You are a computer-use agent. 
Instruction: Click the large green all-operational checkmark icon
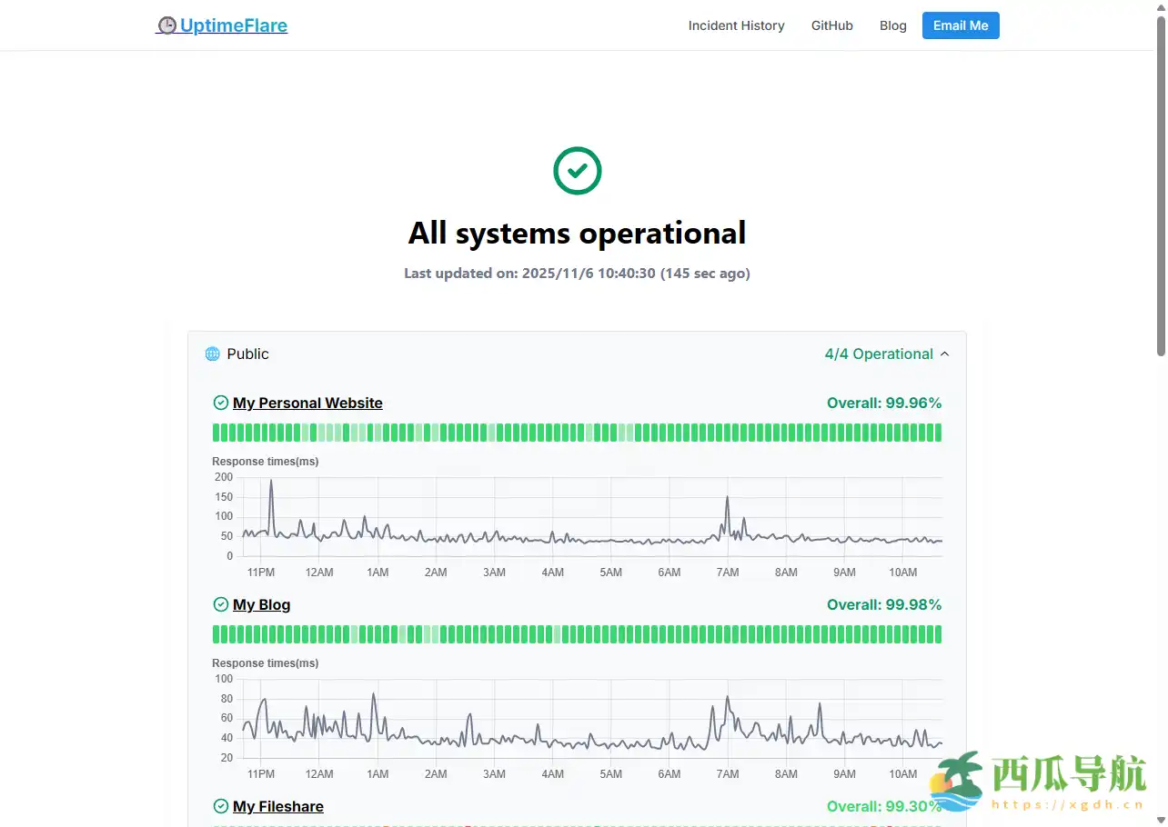click(577, 171)
